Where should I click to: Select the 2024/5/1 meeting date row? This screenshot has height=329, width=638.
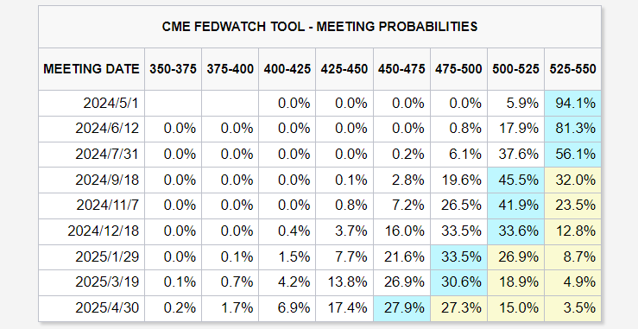[319, 103]
